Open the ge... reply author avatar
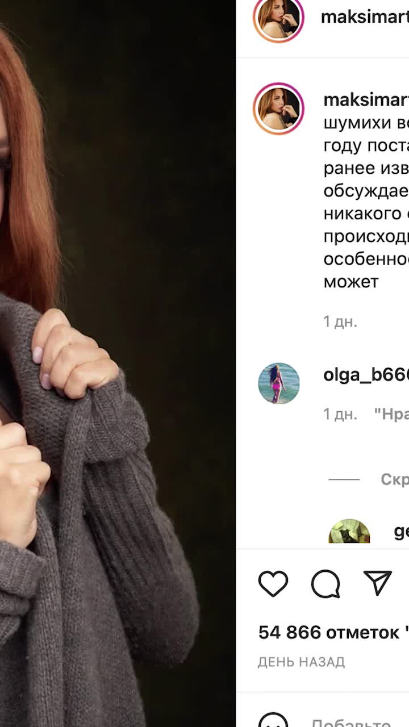The image size is (409, 727). click(x=349, y=532)
